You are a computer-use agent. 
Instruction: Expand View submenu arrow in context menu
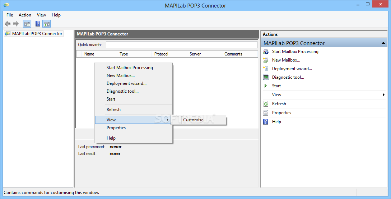168,120
